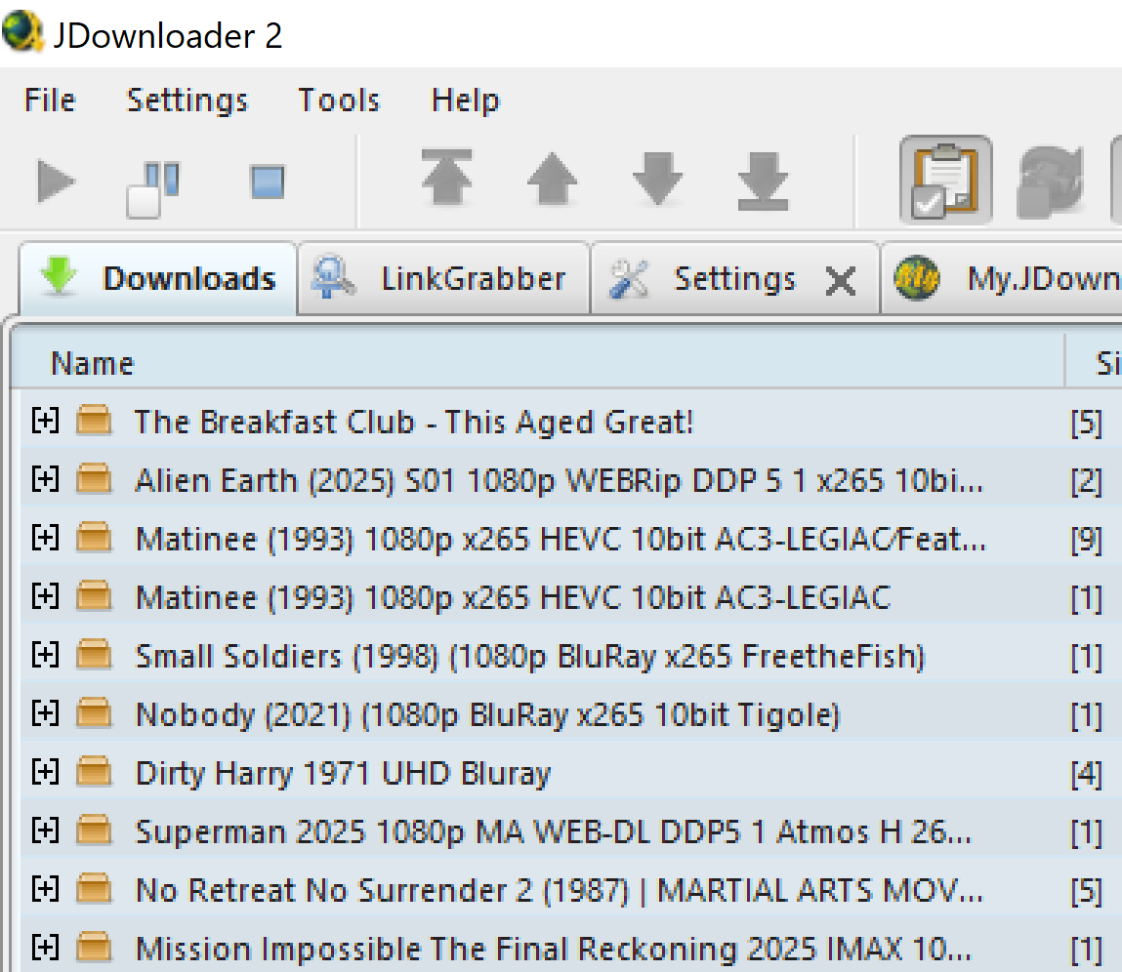Click folder icon of Superman 2025 package

(94, 831)
